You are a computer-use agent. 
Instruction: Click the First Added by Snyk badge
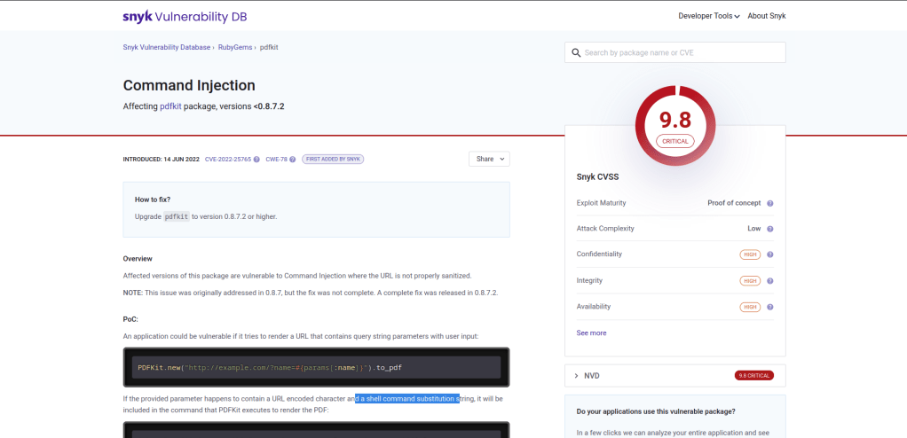(x=333, y=160)
